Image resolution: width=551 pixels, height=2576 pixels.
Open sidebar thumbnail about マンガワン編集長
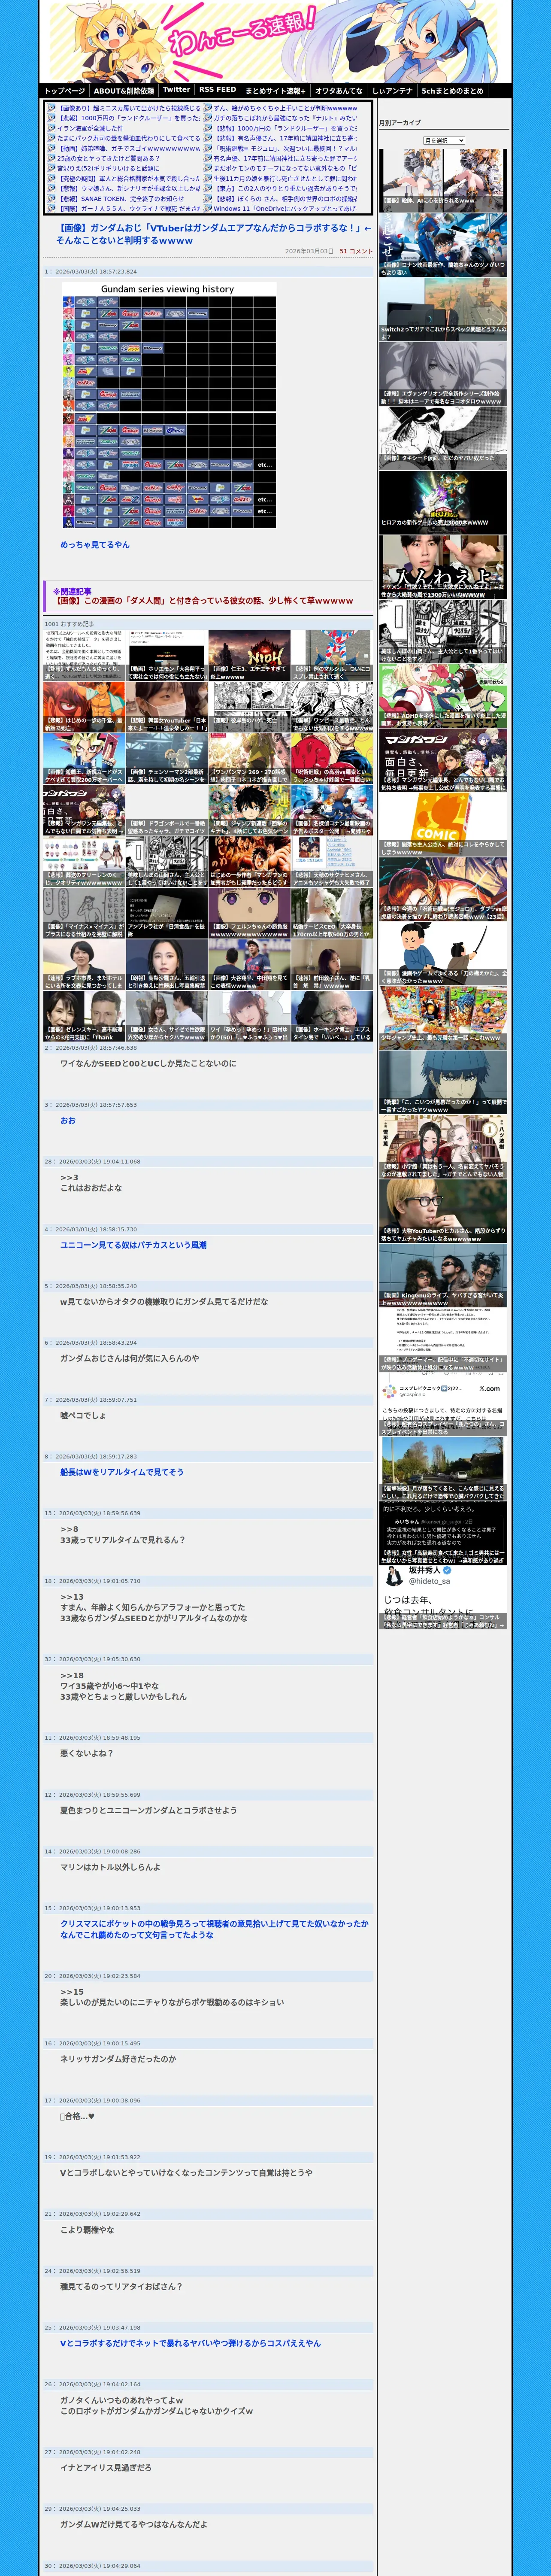(x=442, y=760)
